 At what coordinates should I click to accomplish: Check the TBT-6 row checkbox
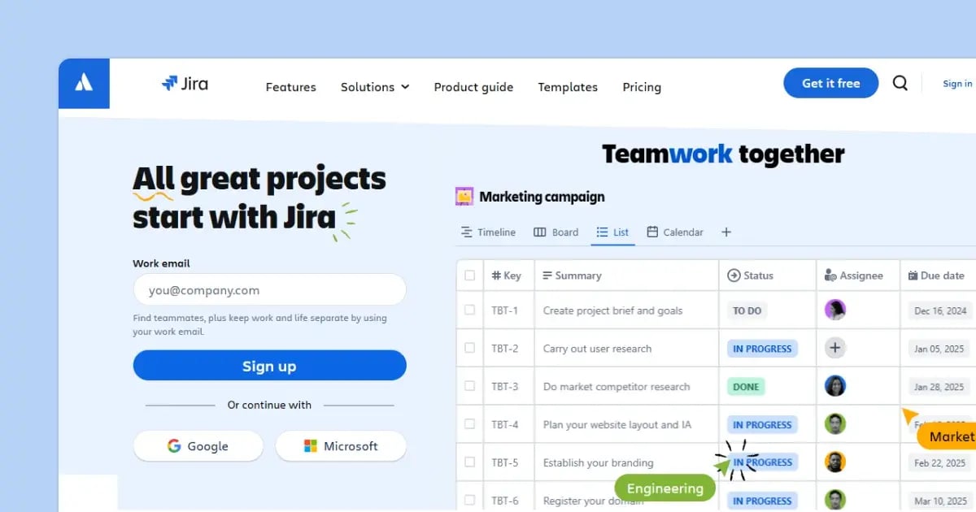click(469, 500)
